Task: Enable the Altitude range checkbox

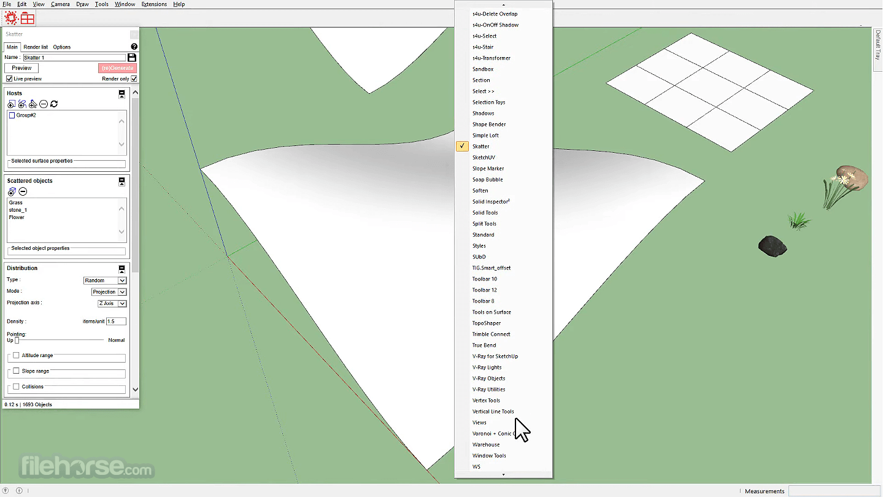Action: pyautogui.click(x=16, y=355)
